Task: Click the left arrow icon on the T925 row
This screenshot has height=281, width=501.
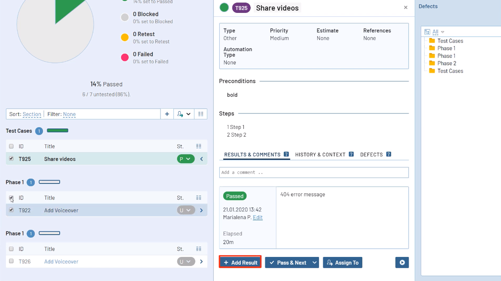Action: point(201,159)
